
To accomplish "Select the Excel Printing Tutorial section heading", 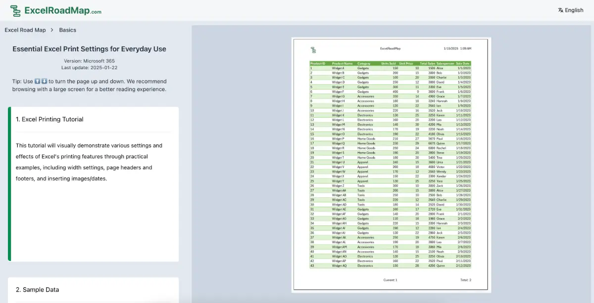I will (x=49, y=119).
